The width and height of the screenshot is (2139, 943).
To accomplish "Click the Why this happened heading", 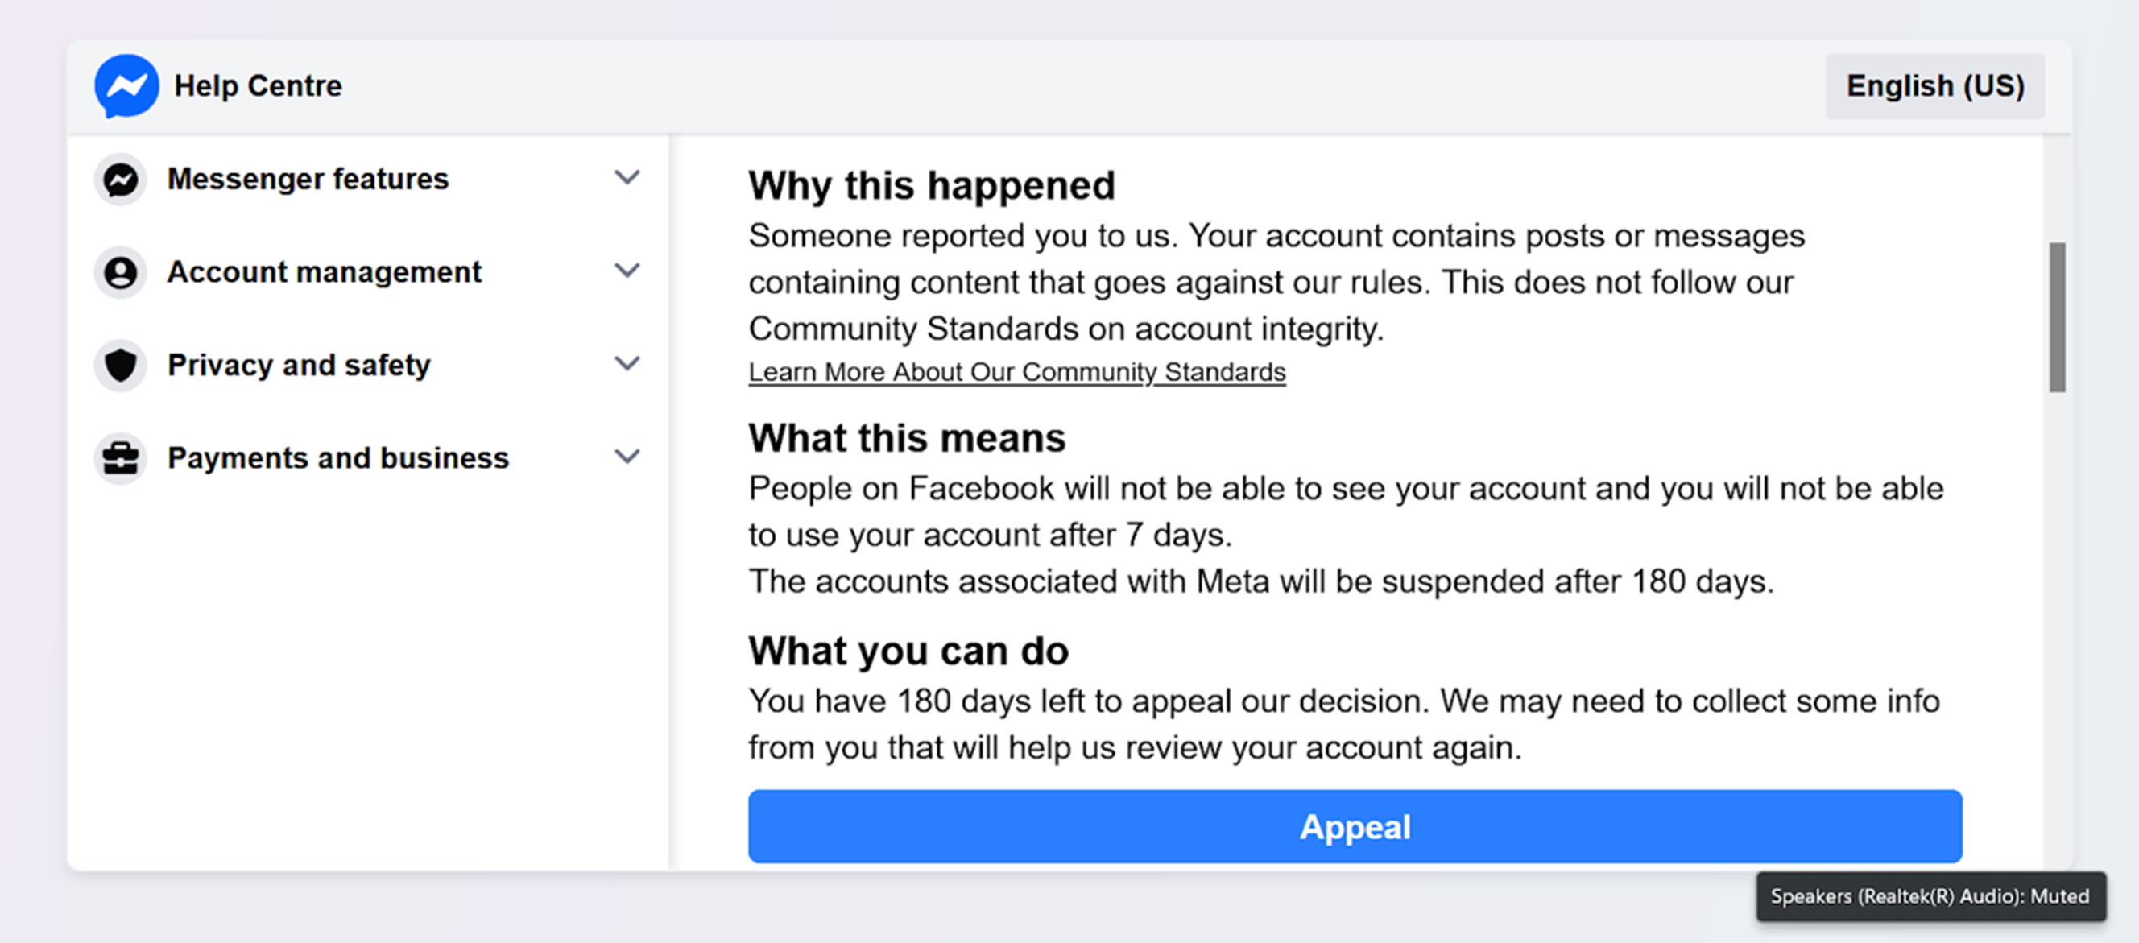I will 931,185.
